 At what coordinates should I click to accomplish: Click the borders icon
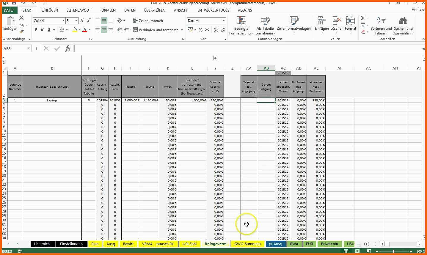(x=62, y=30)
